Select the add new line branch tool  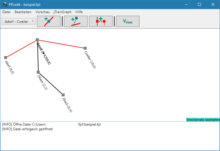coord(76,21)
